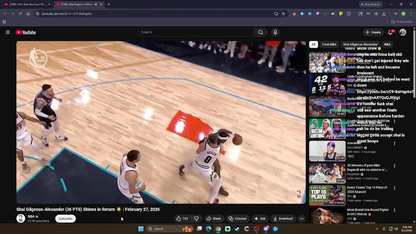
Task: Open options for Cade Cunningham video
Action: coord(395,77)
